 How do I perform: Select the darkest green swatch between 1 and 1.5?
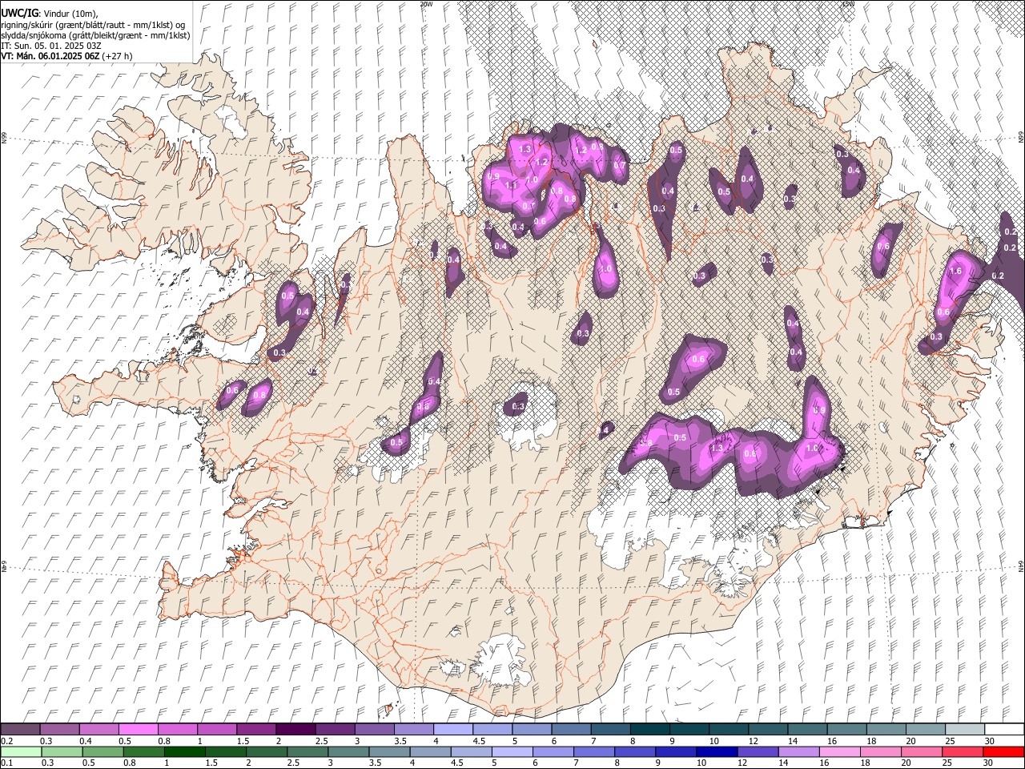click(185, 751)
